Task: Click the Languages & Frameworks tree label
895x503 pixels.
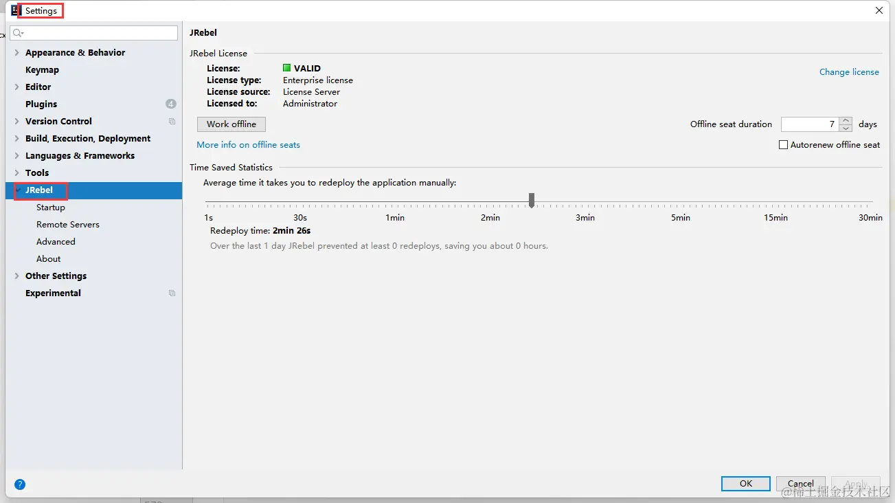Action: click(x=80, y=156)
